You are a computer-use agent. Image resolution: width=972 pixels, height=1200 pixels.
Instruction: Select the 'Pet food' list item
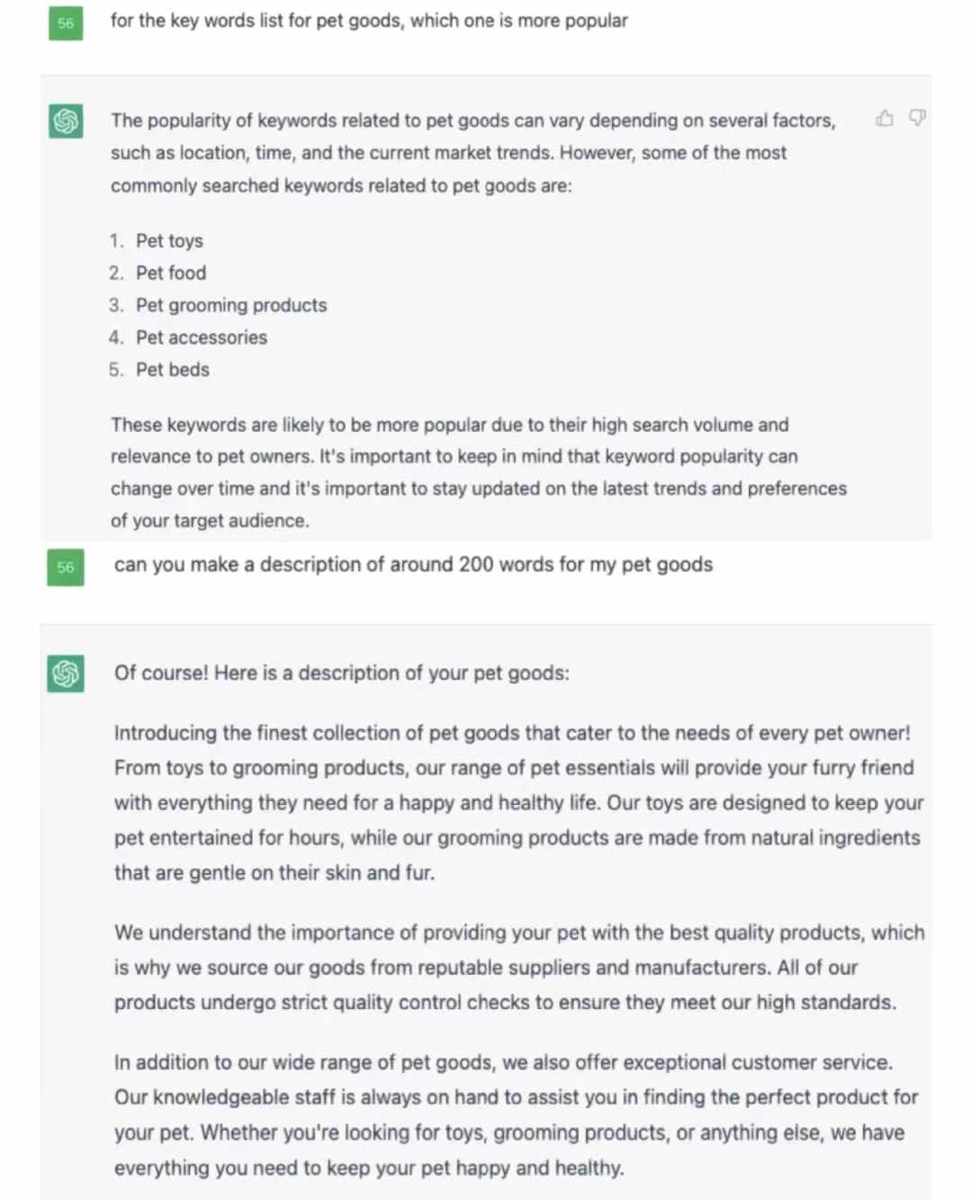pos(171,273)
